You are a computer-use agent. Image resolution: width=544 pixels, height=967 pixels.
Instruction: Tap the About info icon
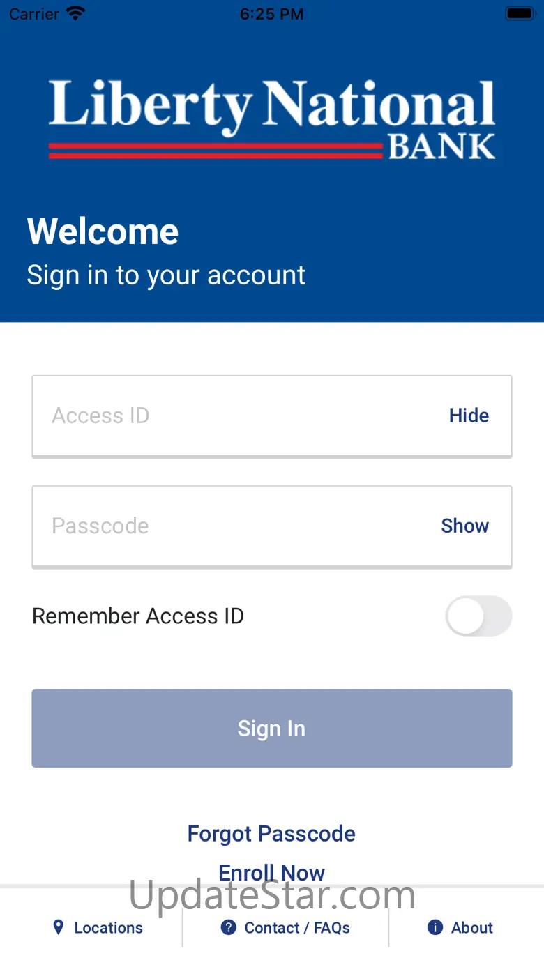(x=435, y=927)
